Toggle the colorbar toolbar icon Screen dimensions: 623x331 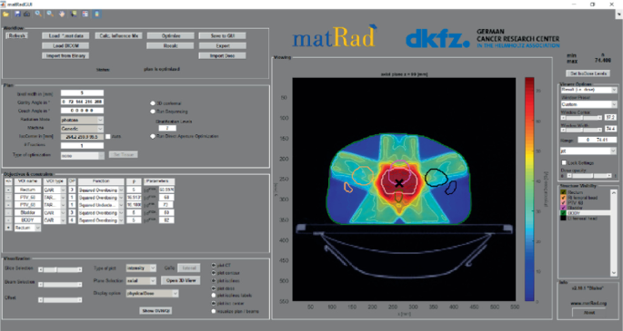point(97,15)
